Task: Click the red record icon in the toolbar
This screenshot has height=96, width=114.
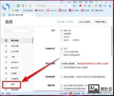Action: pyautogui.click(x=80, y=6)
